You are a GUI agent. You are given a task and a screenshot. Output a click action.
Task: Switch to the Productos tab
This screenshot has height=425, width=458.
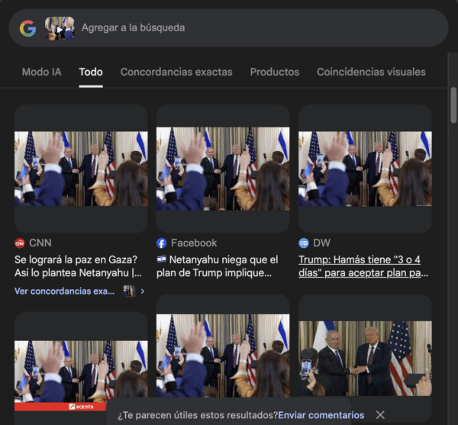pyautogui.click(x=275, y=72)
